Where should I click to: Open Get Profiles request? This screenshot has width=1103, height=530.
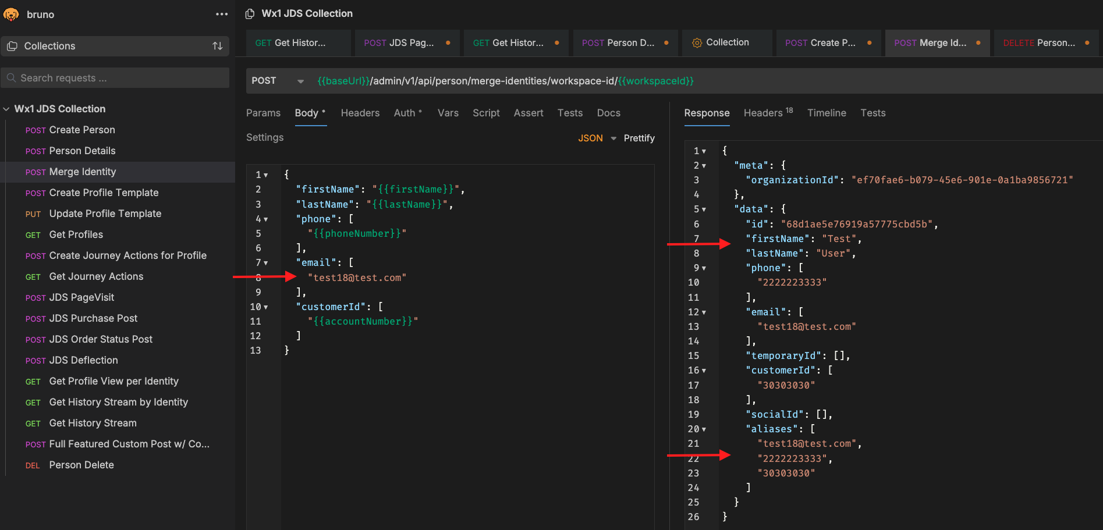click(118, 234)
